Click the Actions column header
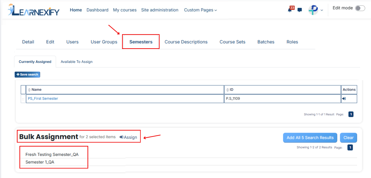This screenshot has height=178, width=371. [x=349, y=89]
